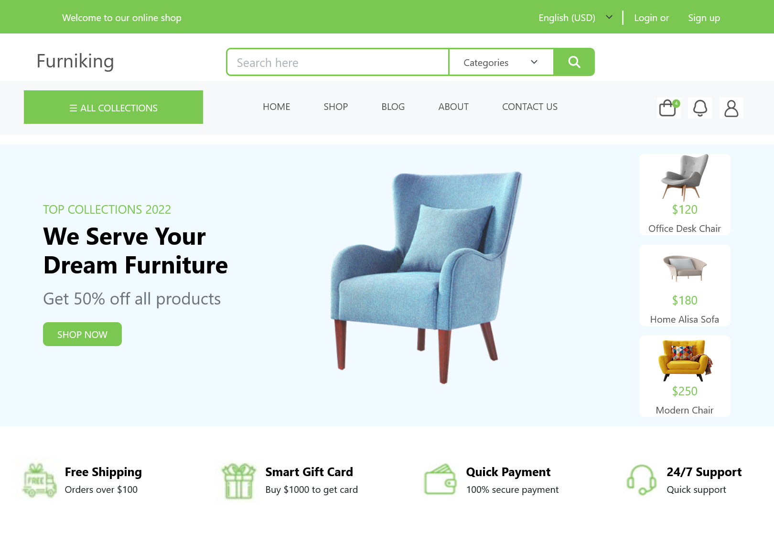
Task: Follow the Sign up link
Action: (704, 18)
